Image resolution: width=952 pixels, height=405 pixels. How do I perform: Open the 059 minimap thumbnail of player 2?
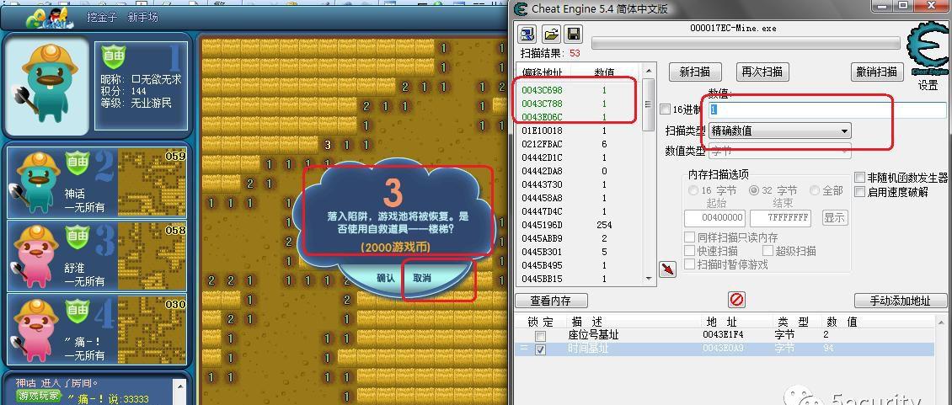152,181
